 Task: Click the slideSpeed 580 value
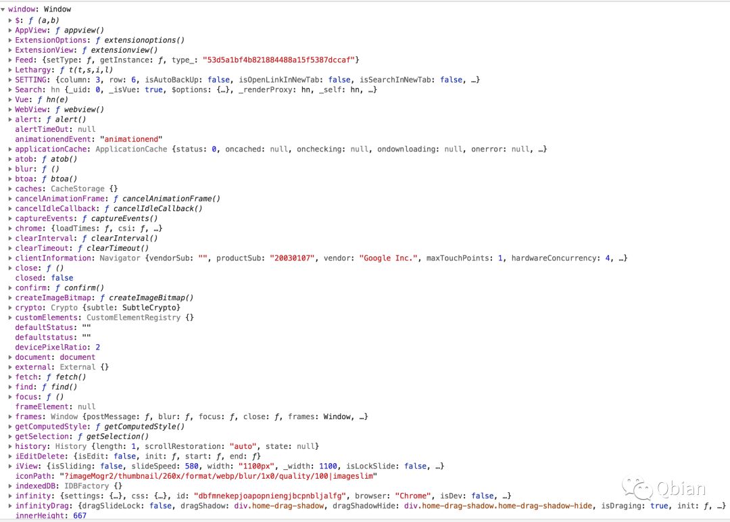click(192, 466)
